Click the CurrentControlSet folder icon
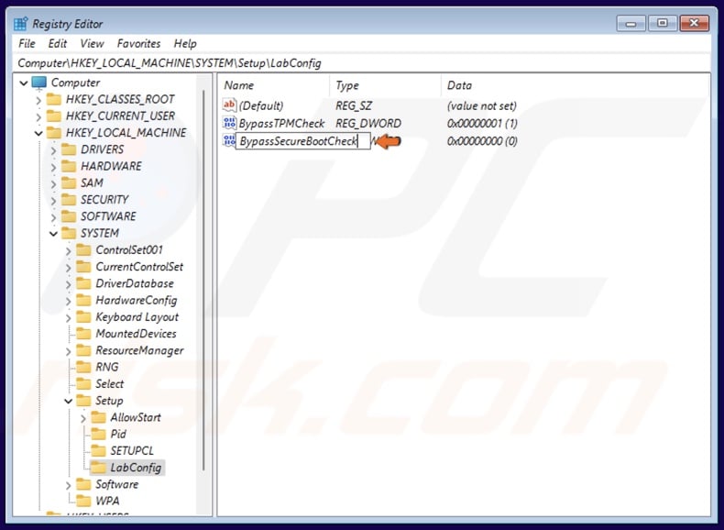Viewport: 724px width, 530px height. coord(83,267)
